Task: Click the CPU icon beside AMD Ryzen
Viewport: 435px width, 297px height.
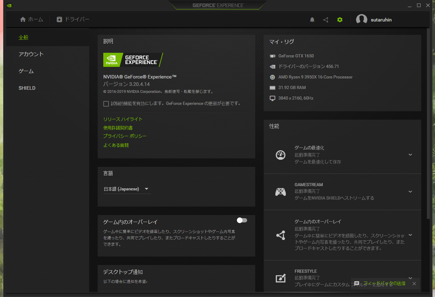Action: pyautogui.click(x=272, y=77)
